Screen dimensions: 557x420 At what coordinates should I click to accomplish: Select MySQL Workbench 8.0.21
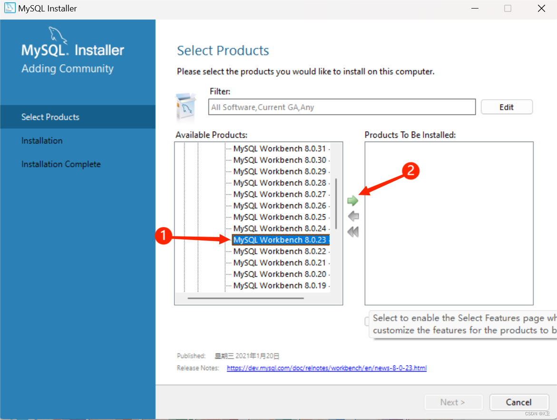click(280, 263)
